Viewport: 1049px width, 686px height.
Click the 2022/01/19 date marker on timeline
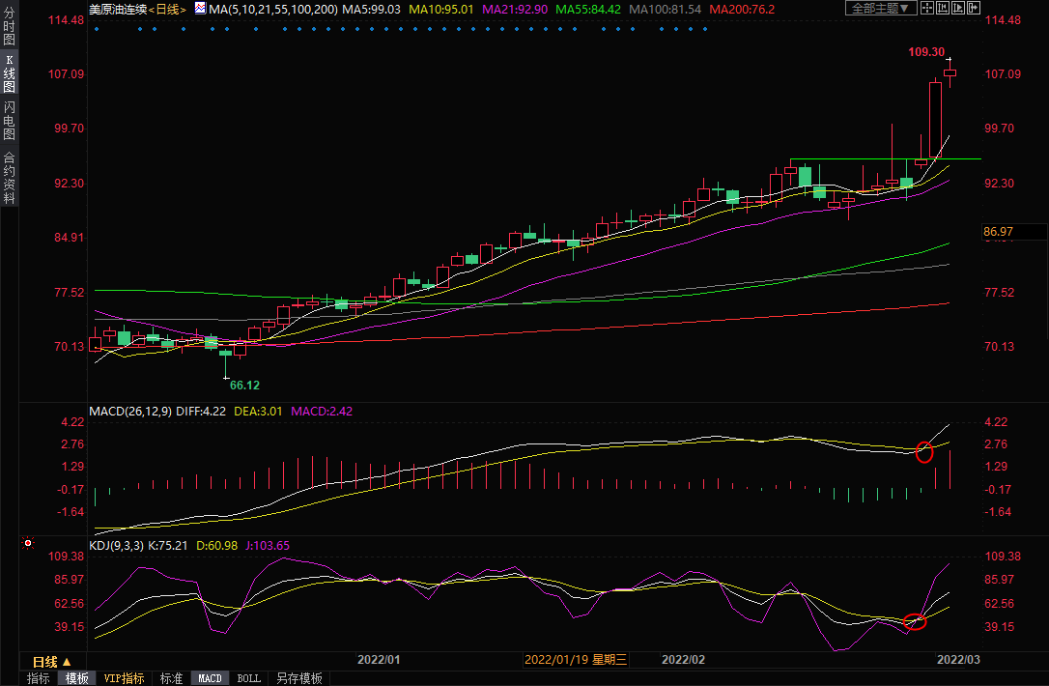pos(576,660)
